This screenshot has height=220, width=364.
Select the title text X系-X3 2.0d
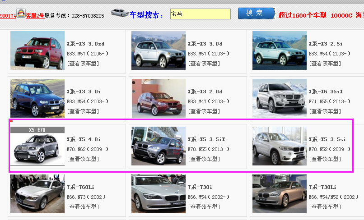pyautogui.click(x=205, y=92)
